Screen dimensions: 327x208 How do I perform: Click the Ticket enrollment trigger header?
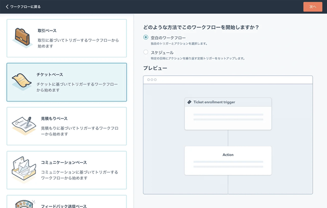tap(228, 102)
